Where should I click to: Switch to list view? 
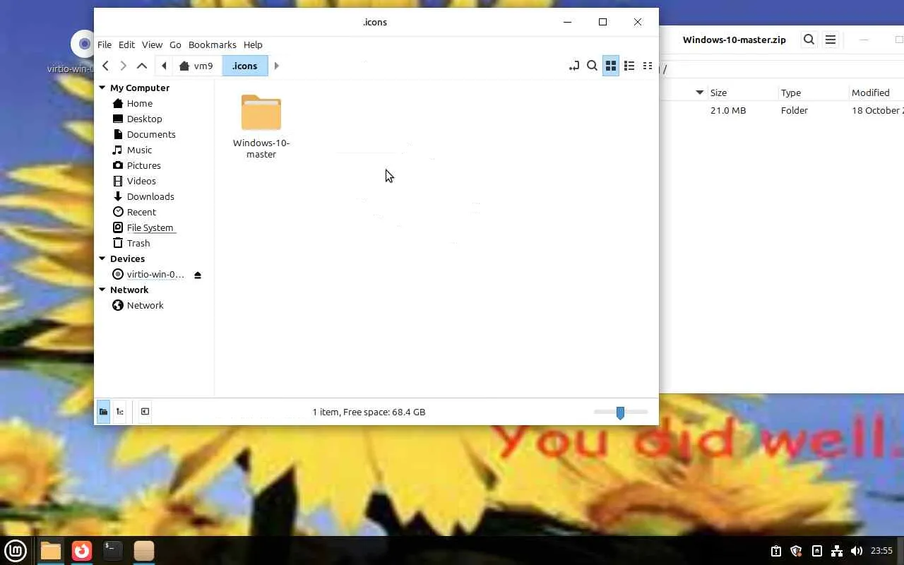[629, 66]
